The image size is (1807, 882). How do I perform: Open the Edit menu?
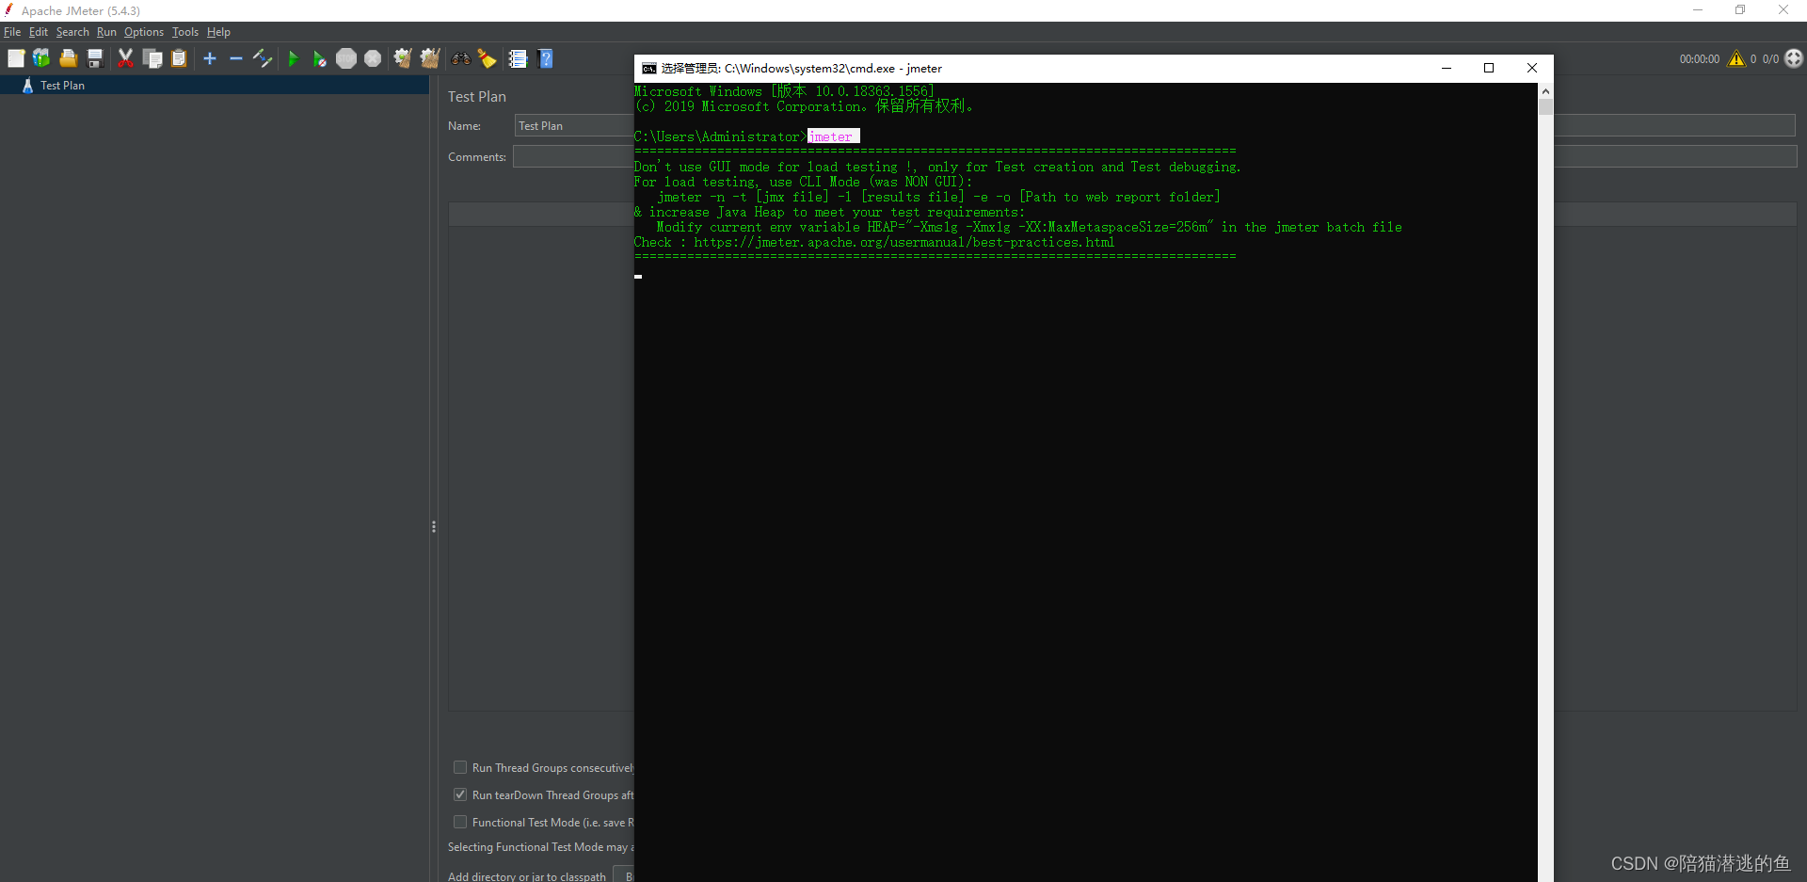point(39,32)
